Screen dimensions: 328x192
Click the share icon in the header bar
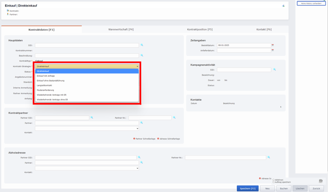283,6
